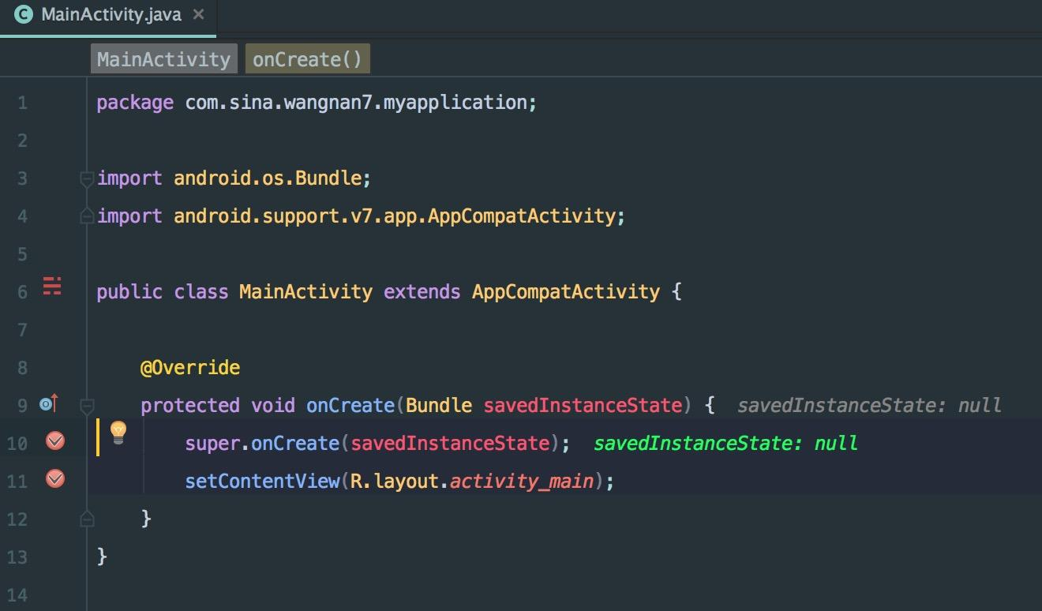The width and height of the screenshot is (1042, 611).
Task: Click the gray inline debug hint on line 9
Action: click(x=869, y=406)
